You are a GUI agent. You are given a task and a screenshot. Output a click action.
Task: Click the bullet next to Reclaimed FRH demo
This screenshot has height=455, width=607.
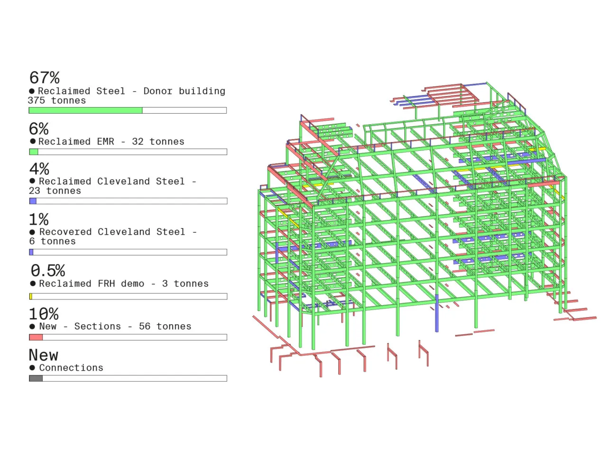click(x=33, y=283)
